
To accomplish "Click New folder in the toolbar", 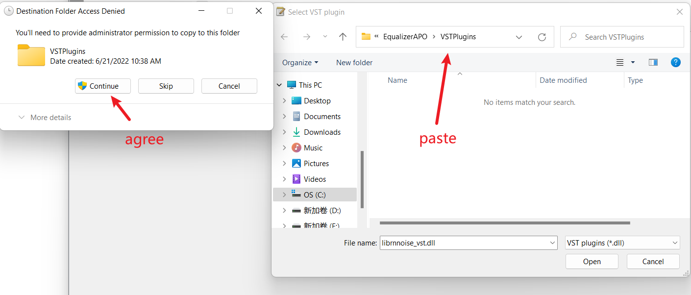I will [x=354, y=63].
